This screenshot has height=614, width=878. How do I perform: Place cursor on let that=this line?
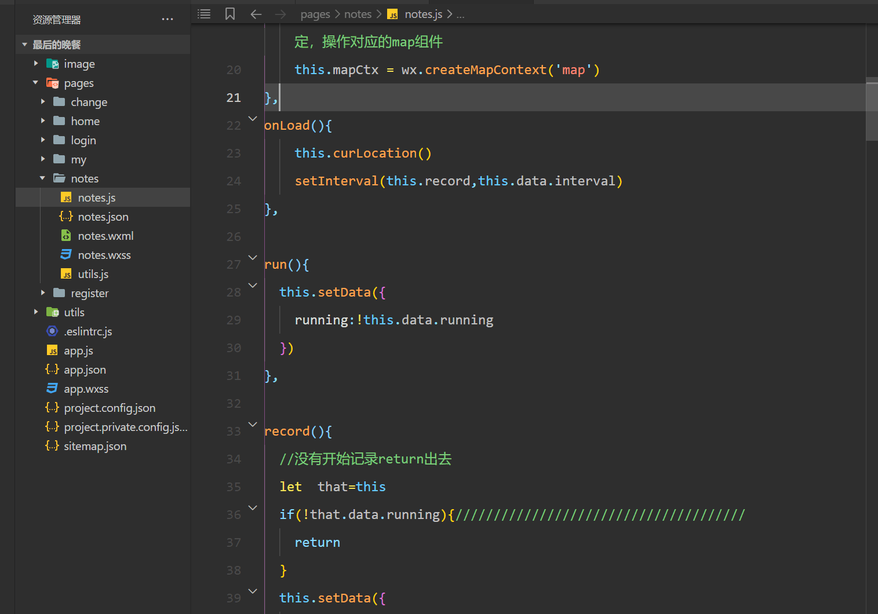coord(333,487)
